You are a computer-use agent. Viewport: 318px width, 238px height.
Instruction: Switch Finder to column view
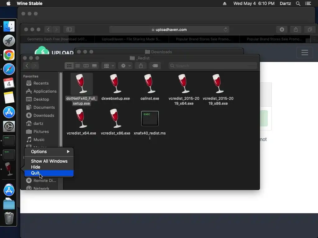click(86, 66)
